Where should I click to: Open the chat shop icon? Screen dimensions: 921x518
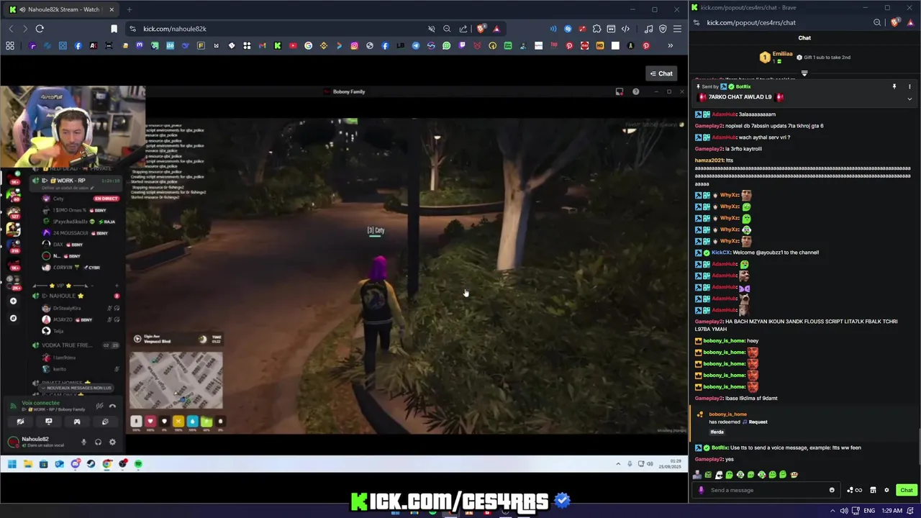coord(873,490)
